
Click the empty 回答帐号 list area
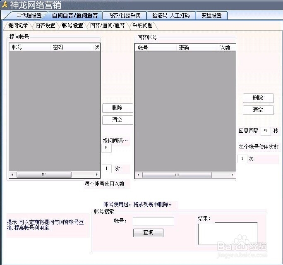coord(185,112)
